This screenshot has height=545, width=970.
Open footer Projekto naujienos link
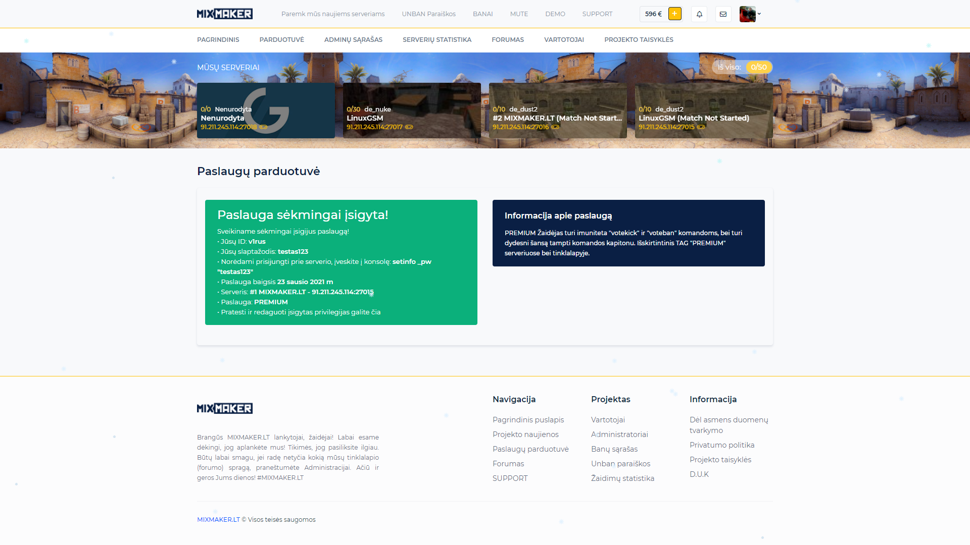[525, 434]
